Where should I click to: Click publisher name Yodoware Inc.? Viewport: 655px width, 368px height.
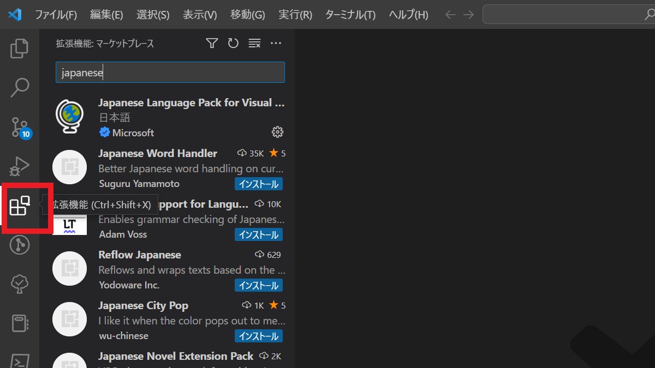pos(129,285)
